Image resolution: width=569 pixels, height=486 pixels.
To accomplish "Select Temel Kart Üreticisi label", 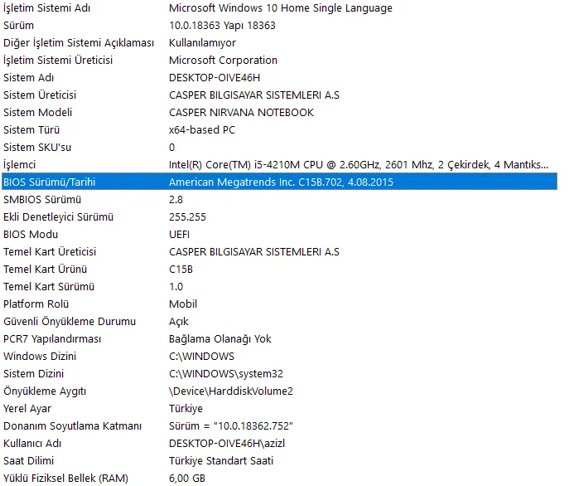I will (50, 252).
